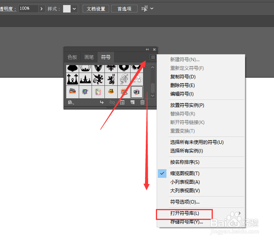Open the style dropdown arrow
Image resolution: width=274 pixels, height=241 pixels.
tap(74, 9)
